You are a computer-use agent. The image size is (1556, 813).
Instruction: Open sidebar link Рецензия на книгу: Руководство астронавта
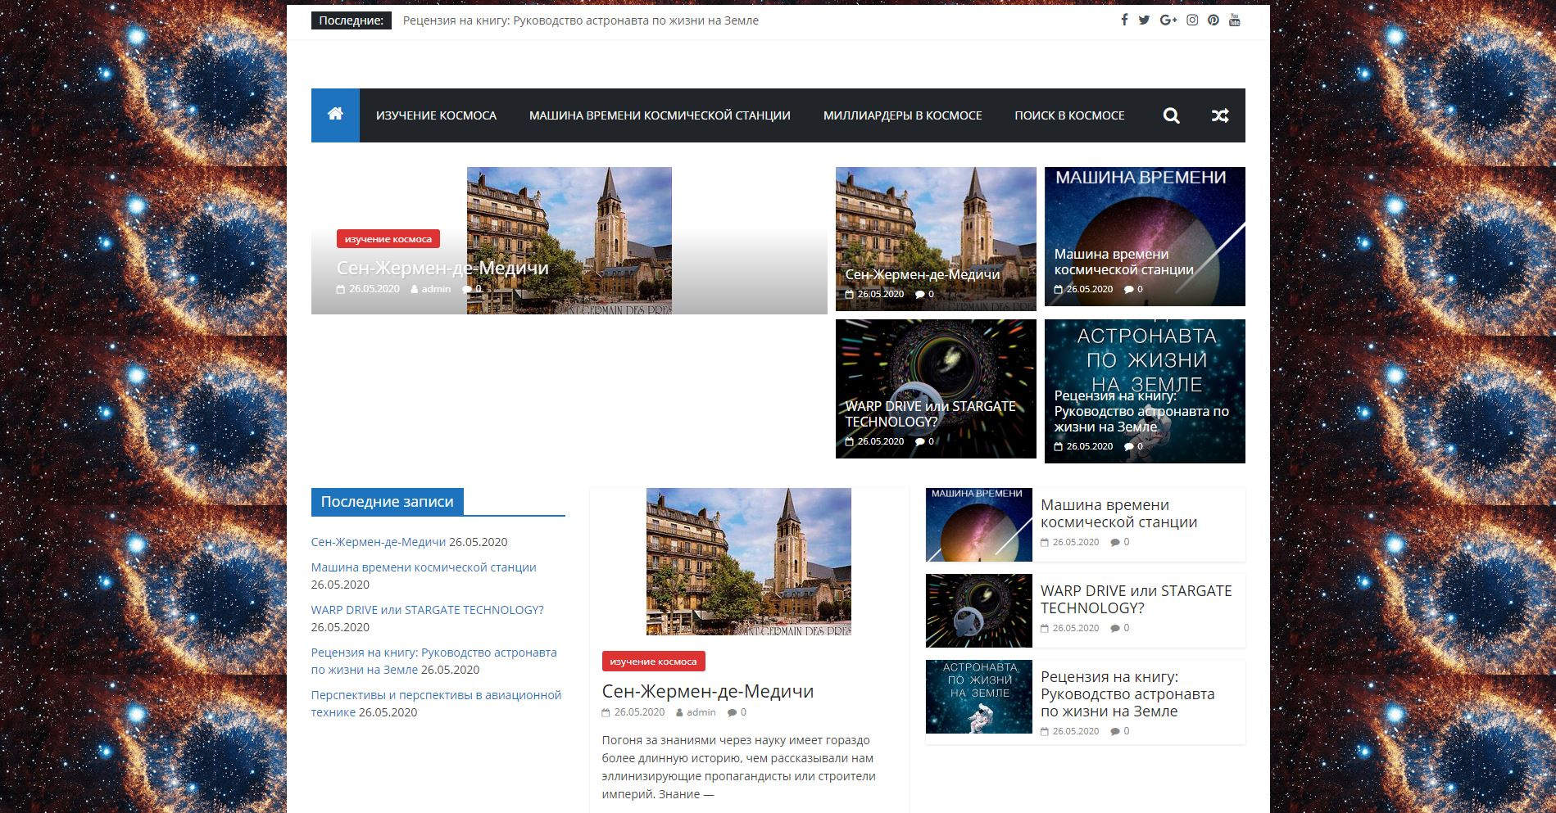point(433,661)
